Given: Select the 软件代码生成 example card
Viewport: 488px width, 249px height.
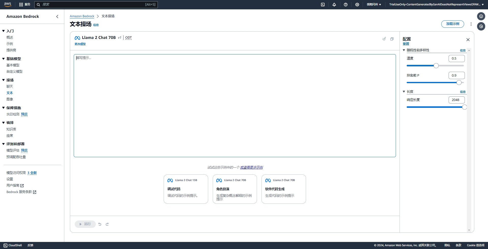Looking at the screenshot, I should pyautogui.click(x=284, y=189).
